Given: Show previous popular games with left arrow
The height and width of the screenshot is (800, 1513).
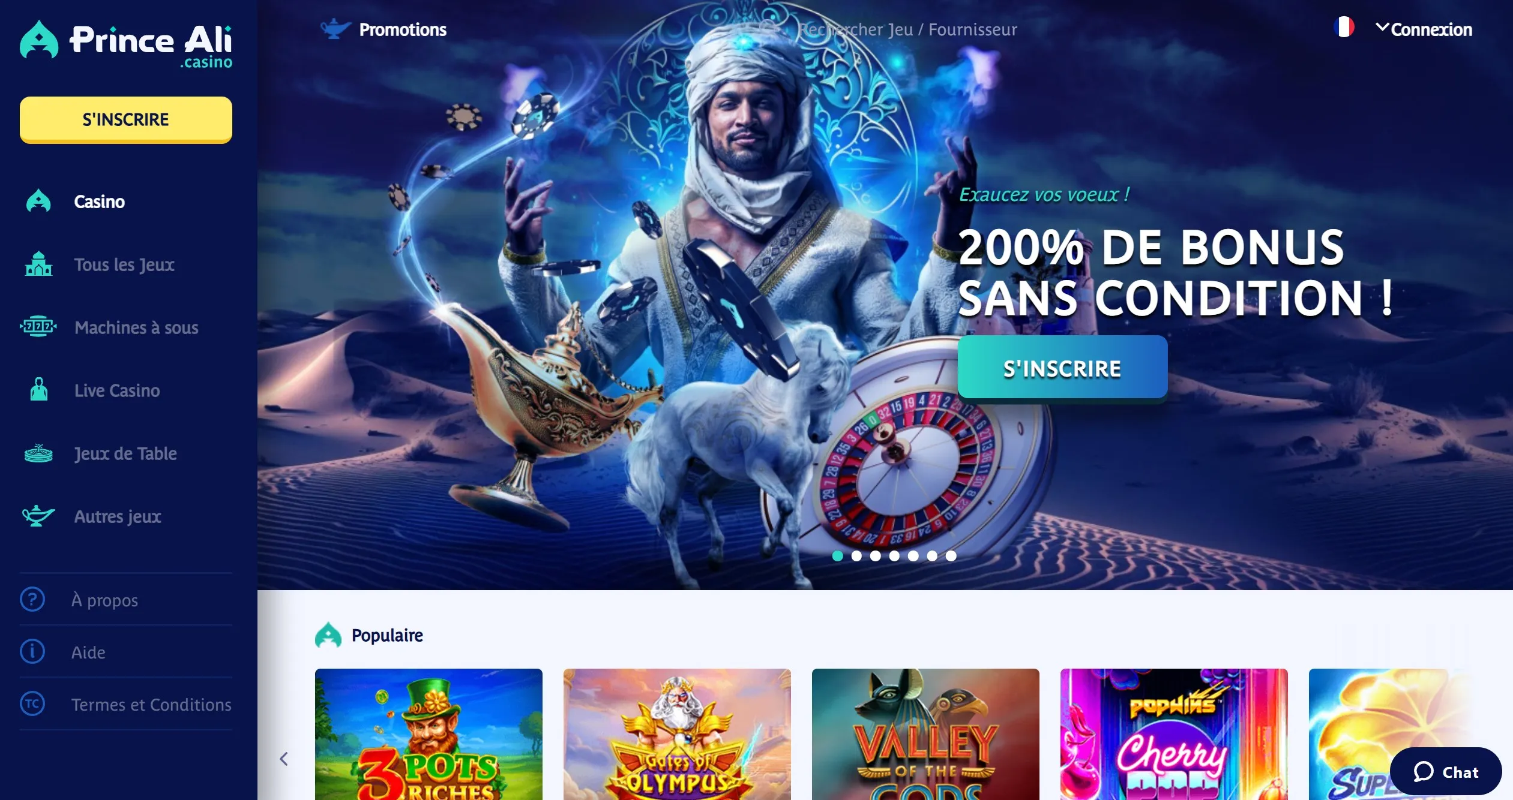Looking at the screenshot, I should [284, 759].
